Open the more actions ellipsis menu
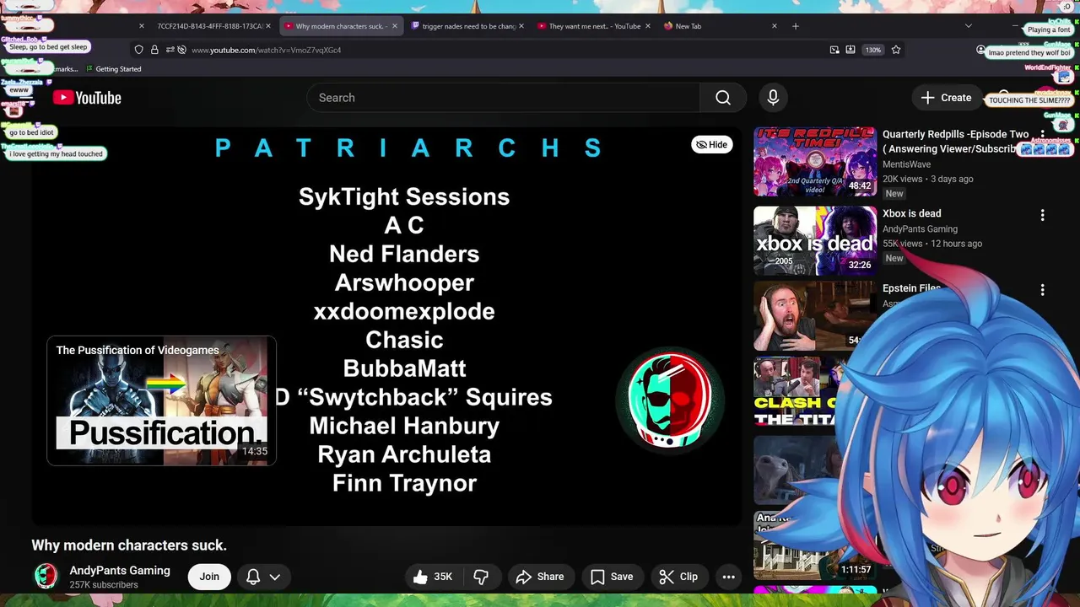 click(x=729, y=577)
